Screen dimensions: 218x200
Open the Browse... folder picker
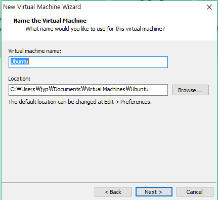[x=190, y=90]
